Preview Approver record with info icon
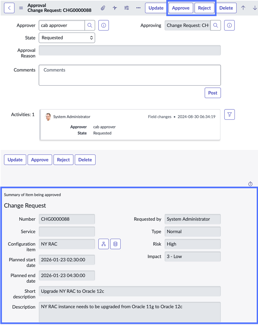Image resolution: width=258 pixels, height=325 pixels. [x=104, y=25]
